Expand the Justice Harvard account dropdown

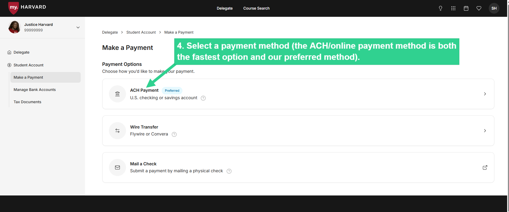78,27
